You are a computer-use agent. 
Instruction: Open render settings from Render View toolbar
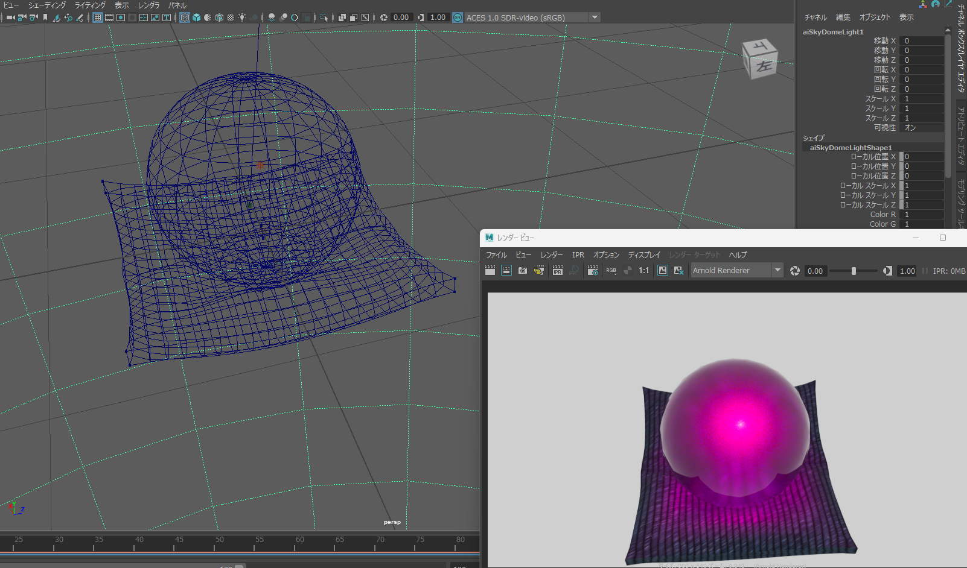[x=593, y=271]
